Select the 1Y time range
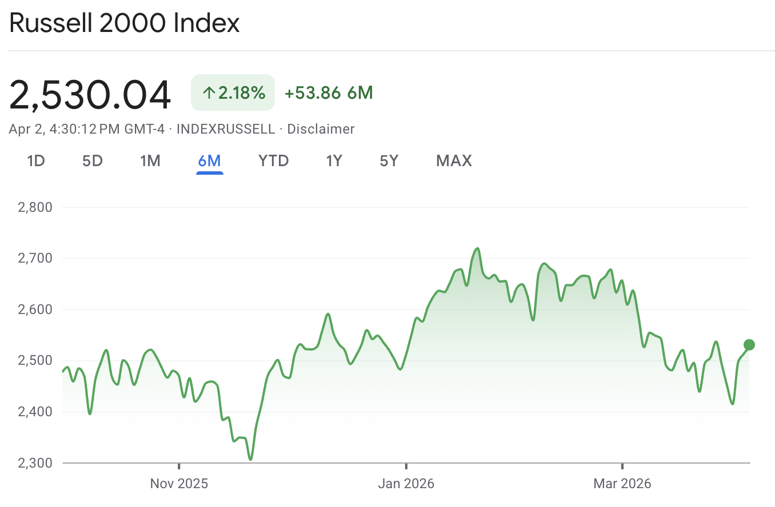Image resolution: width=775 pixels, height=507 pixels. (x=334, y=161)
